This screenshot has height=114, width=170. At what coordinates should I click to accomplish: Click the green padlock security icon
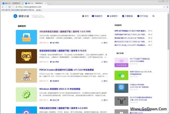point(16,7)
